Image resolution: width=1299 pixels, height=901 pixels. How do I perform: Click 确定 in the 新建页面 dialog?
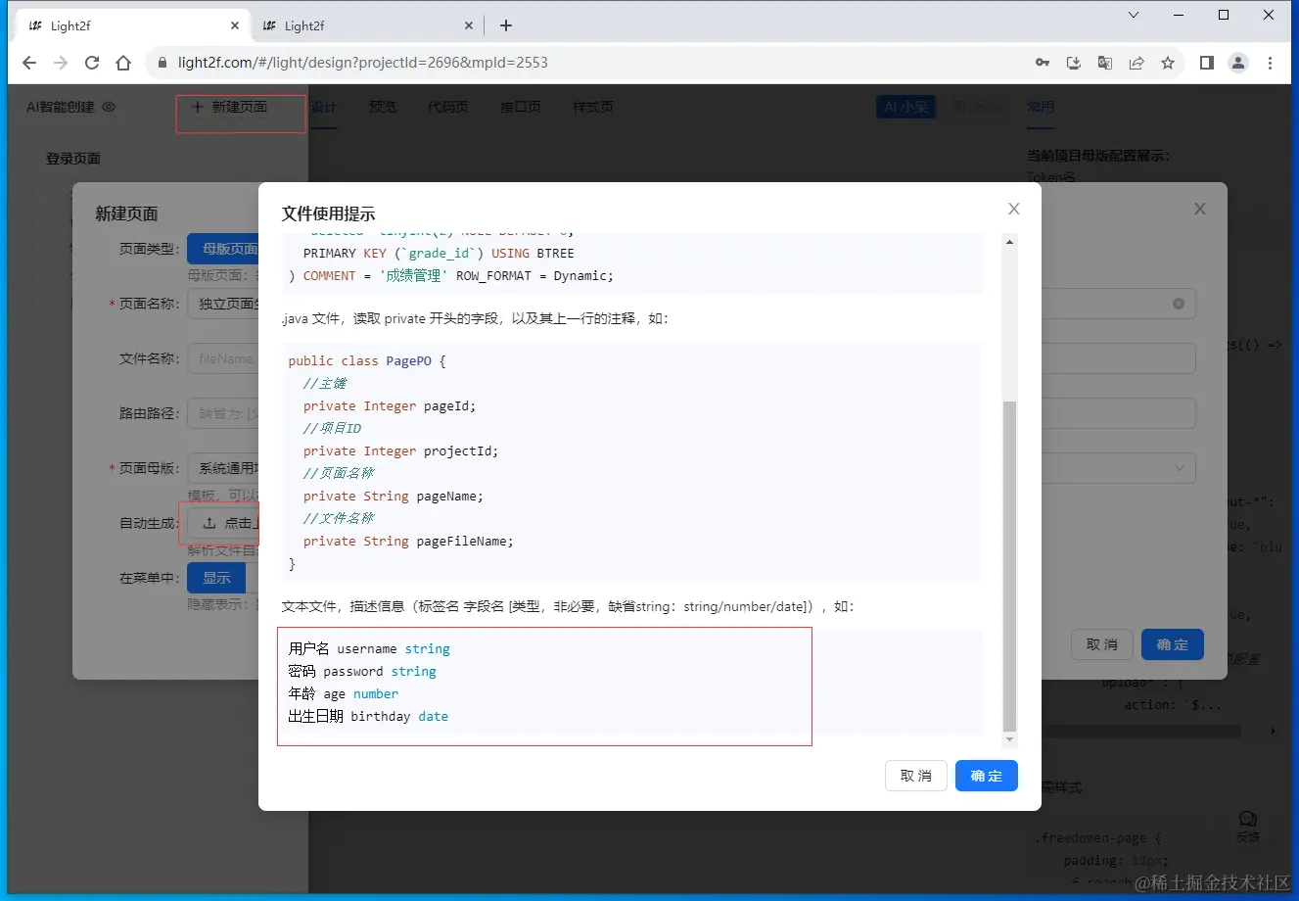coord(1173,644)
